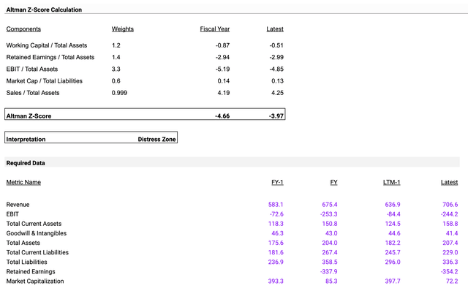Select Total Current Liabilities FY value 267.4
The width and height of the screenshot is (468, 291).
pyautogui.click(x=330, y=252)
